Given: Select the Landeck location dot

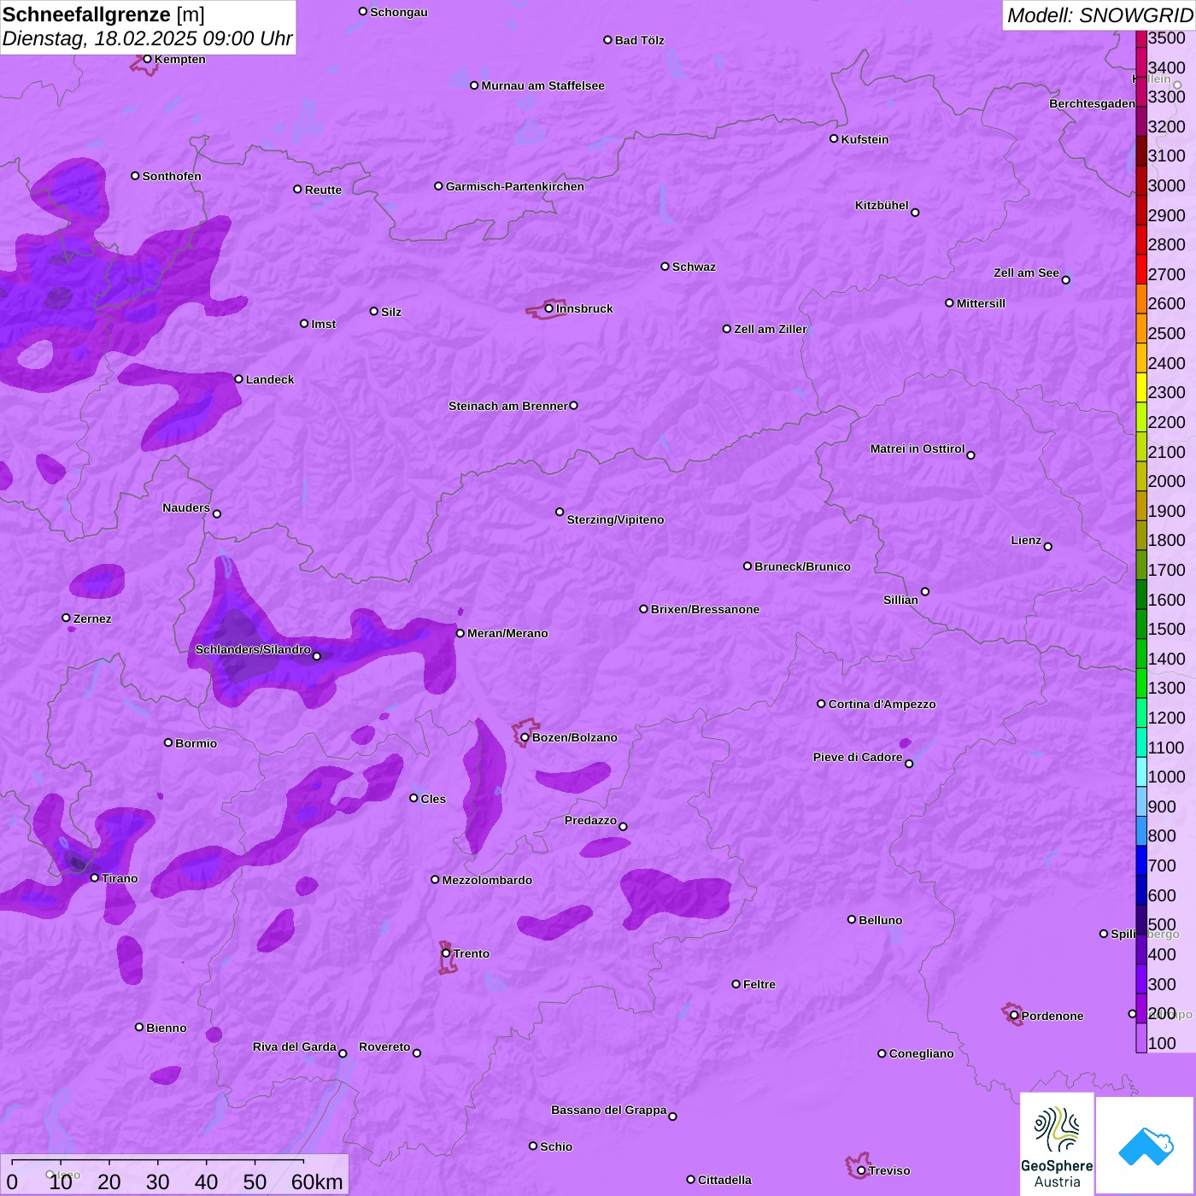Looking at the screenshot, I should coord(238,379).
